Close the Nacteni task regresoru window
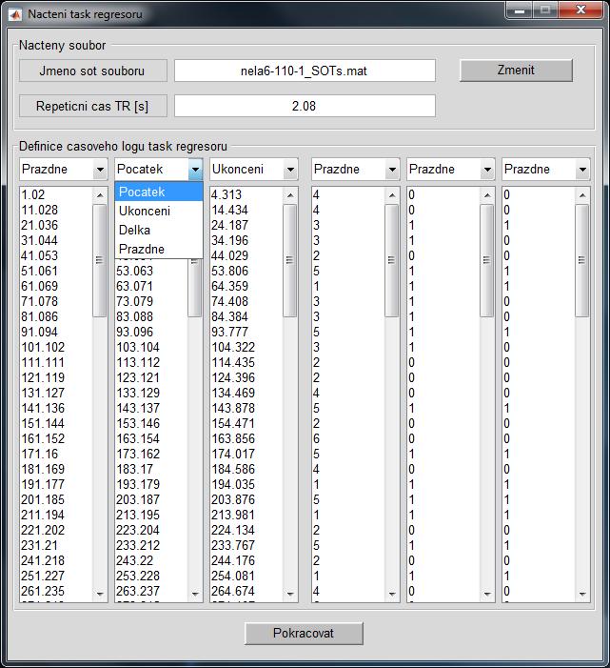This screenshot has width=610, height=668. pos(580,10)
